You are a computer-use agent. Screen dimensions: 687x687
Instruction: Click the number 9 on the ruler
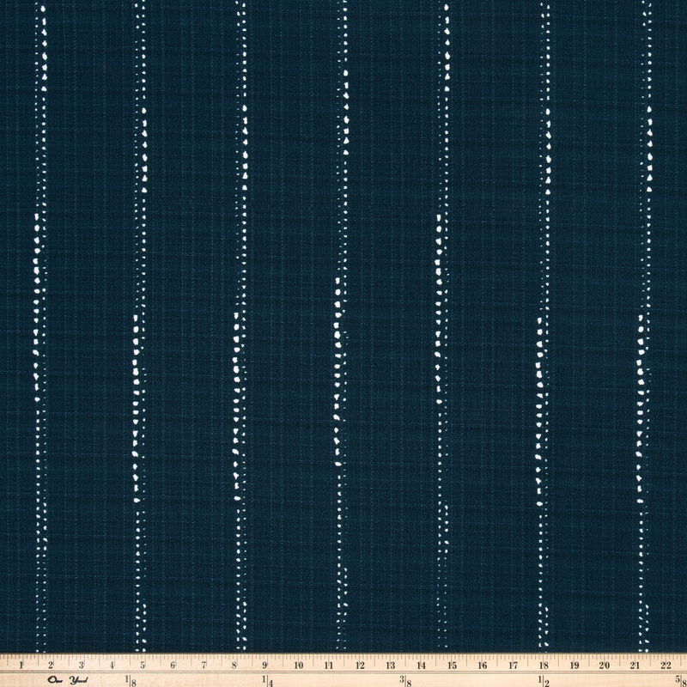click(x=266, y=665)
